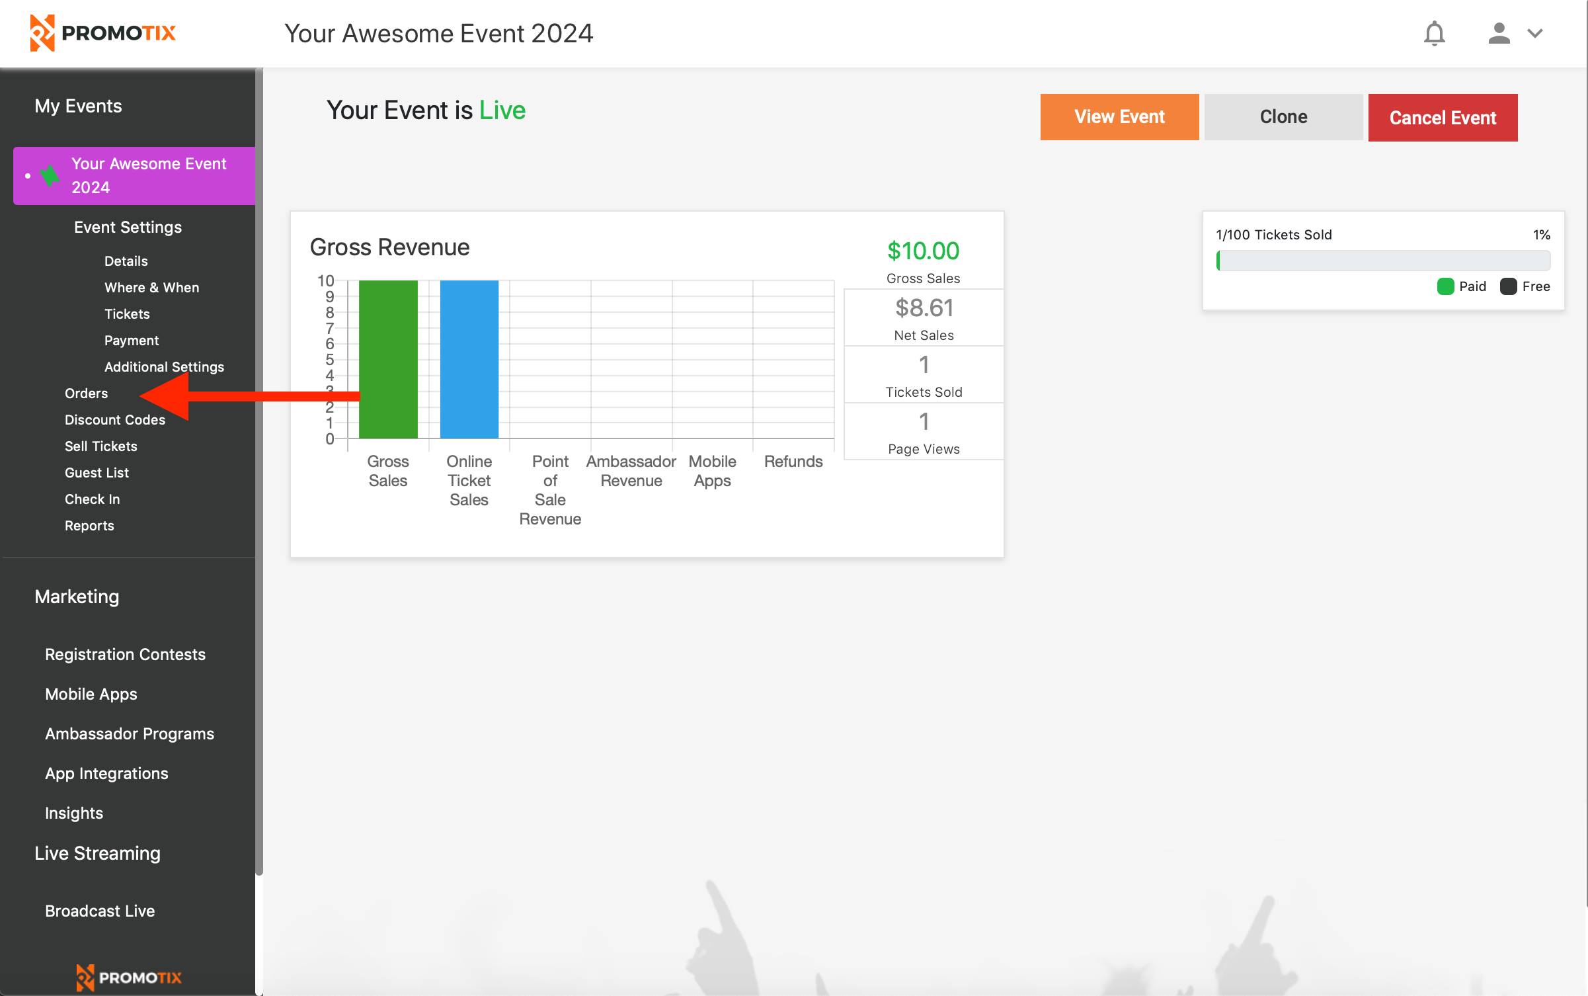
Task: Open Broadcast Live under Live Streaming
Action: pyautogui.click(x=100, y=911)
